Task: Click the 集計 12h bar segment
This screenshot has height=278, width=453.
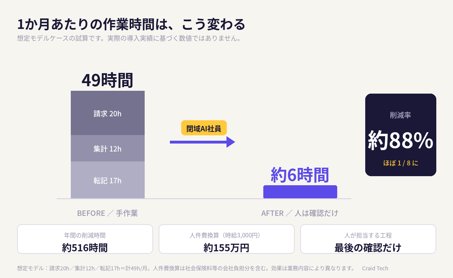Action: [x=108, y=148]
